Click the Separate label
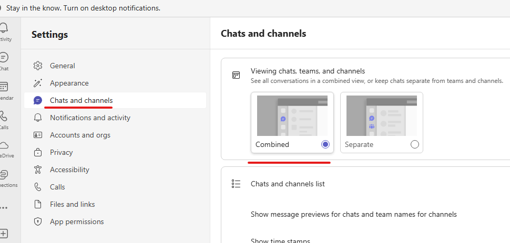This screenshot has height=243, width=510. [359, 144]
